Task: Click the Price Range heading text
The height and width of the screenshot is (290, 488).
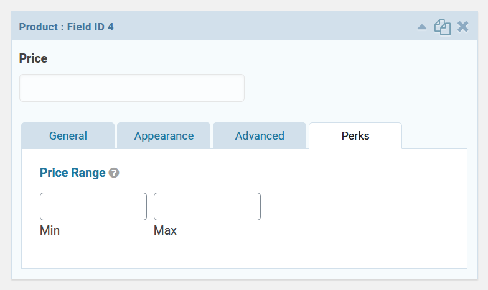Action: coord(72,173)
